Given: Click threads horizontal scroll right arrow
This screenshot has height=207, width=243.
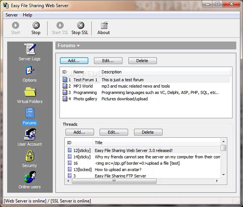Looking at the screenshot, I should [217, 181].
